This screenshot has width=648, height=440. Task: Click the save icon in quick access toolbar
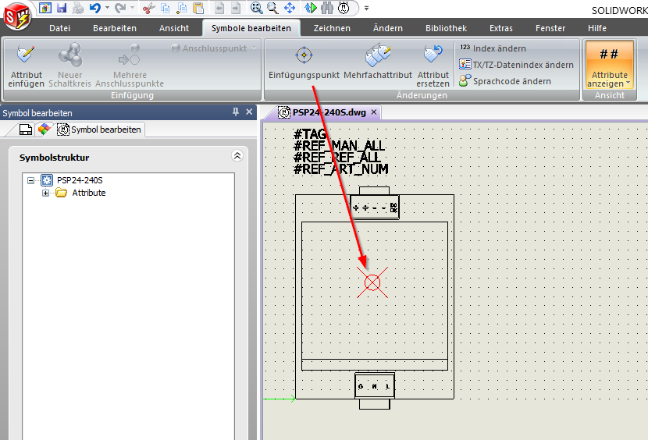click(62, 8)
